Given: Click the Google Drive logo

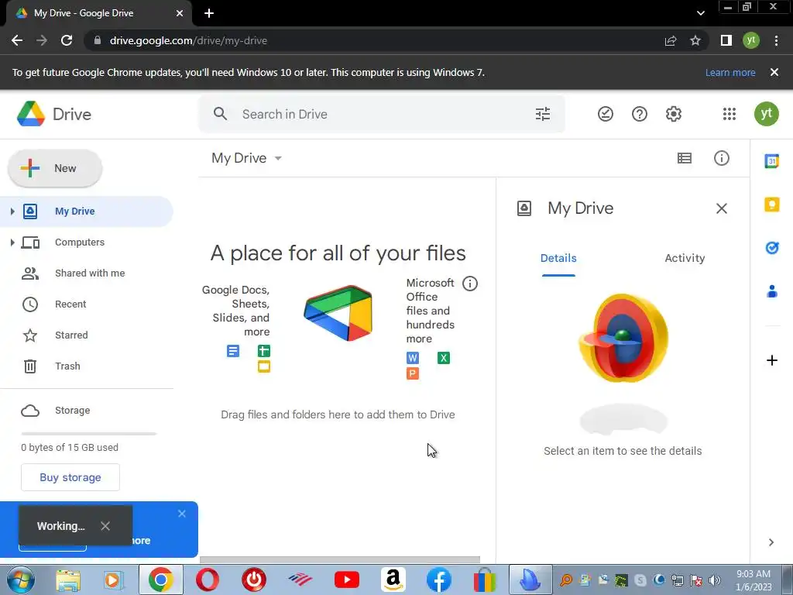Looking at the screenshot, I should click(31, 114).
